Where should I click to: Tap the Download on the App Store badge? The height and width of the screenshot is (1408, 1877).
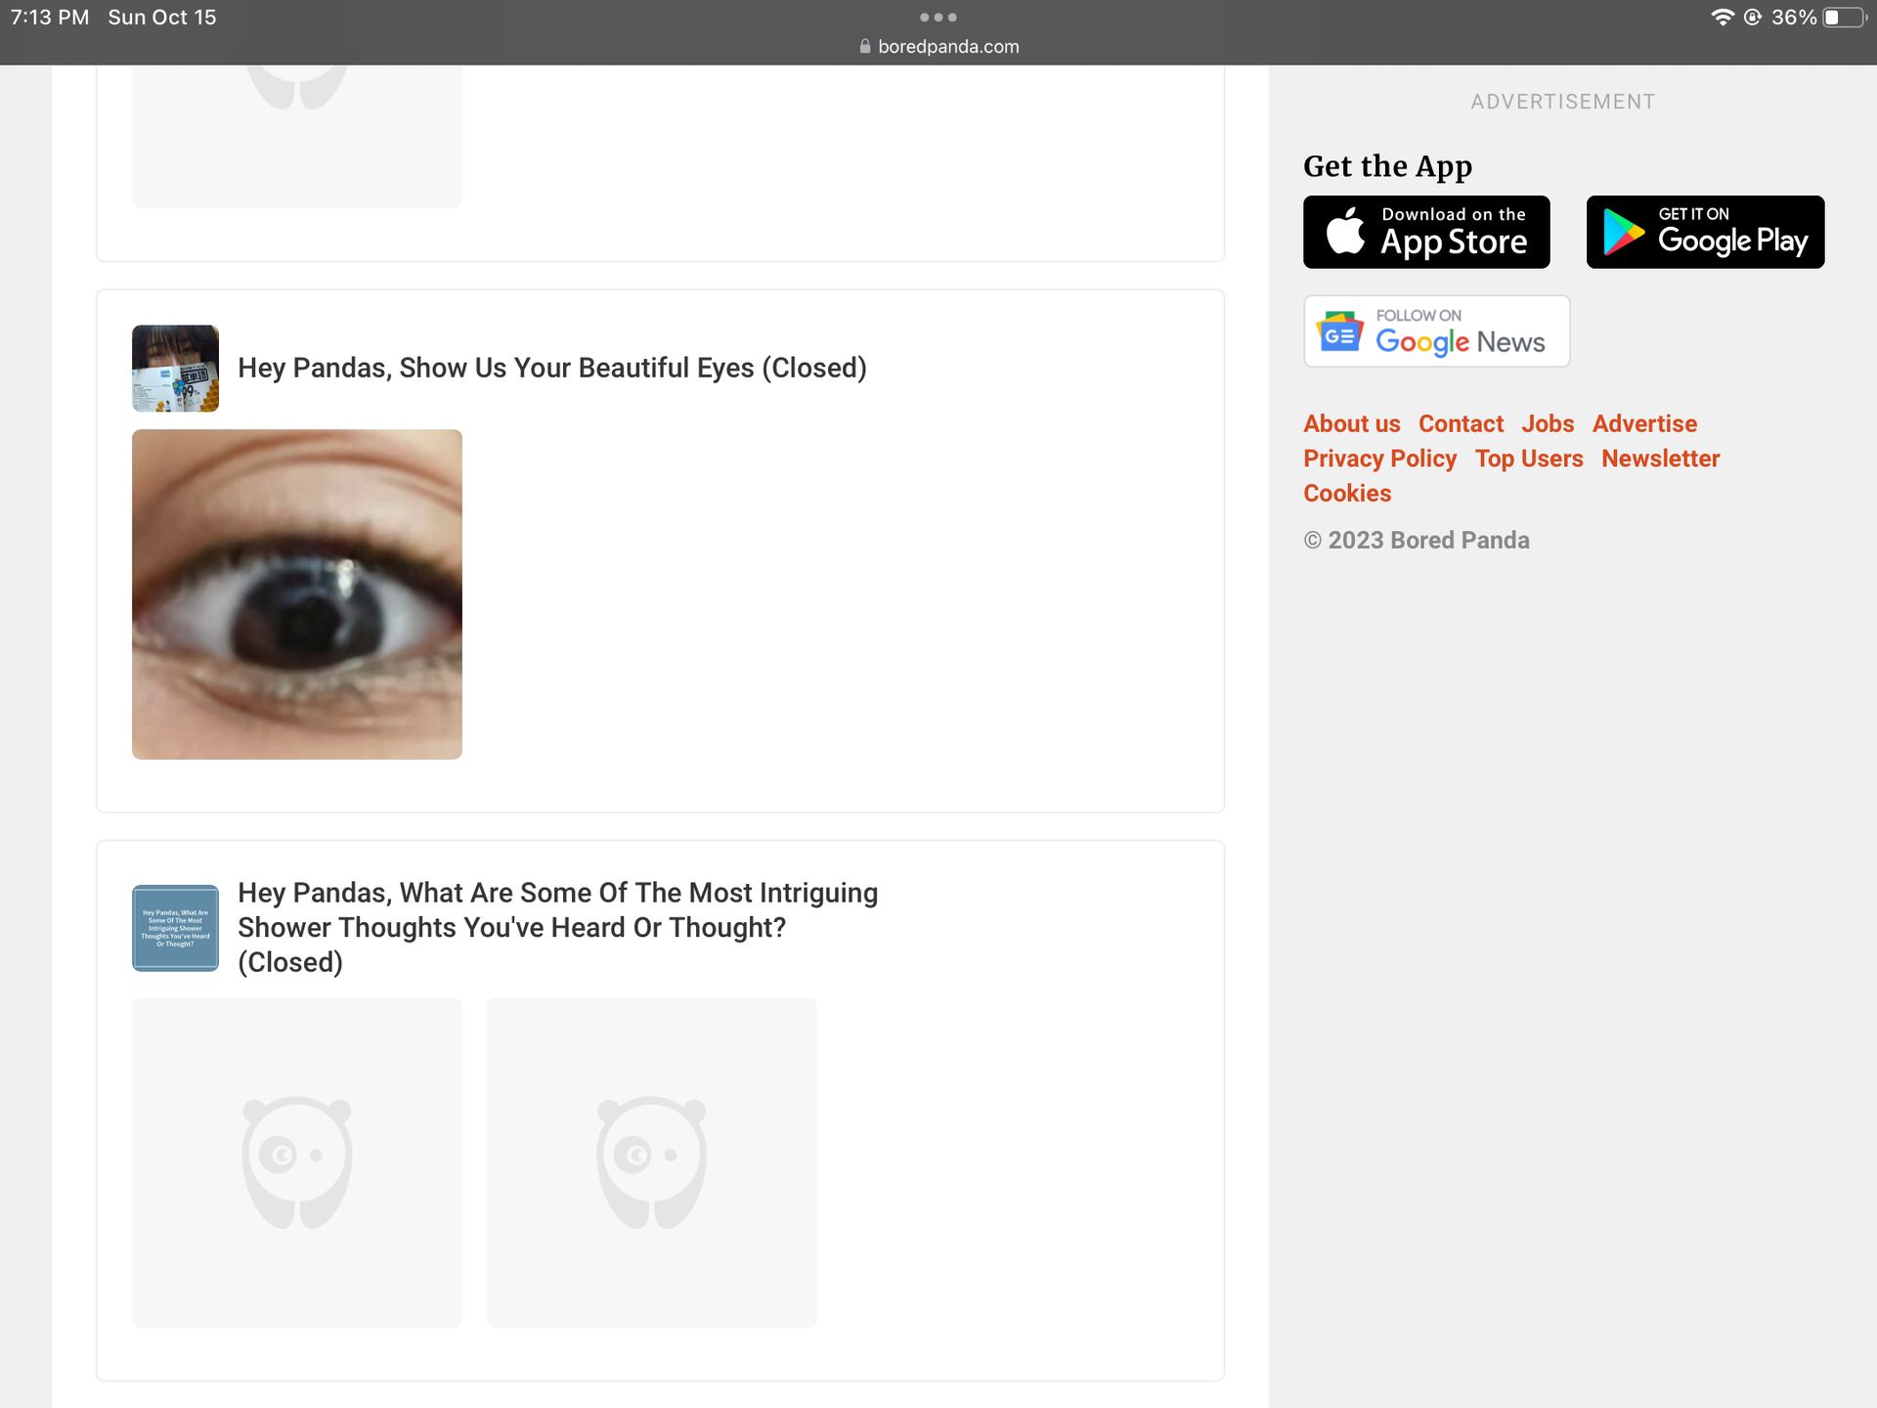point(1425,232)
